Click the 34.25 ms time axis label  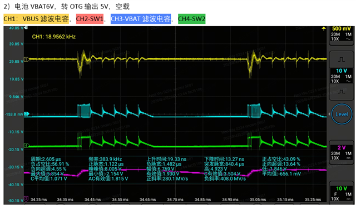(x=38, y=200)
